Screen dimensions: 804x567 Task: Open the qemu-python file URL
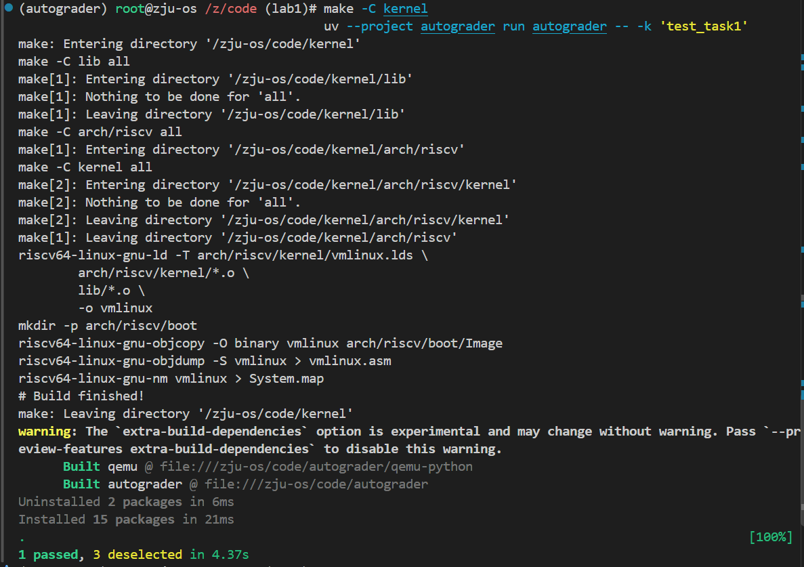tap(316, 467)
